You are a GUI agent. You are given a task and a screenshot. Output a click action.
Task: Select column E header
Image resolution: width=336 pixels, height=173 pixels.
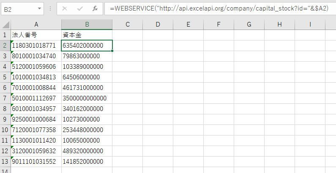pyautogui.click(x=188, y=25)
